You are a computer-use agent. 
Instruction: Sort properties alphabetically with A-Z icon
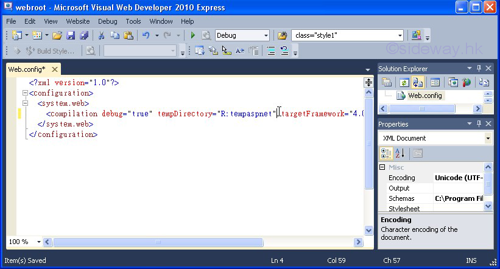[400, 153]
